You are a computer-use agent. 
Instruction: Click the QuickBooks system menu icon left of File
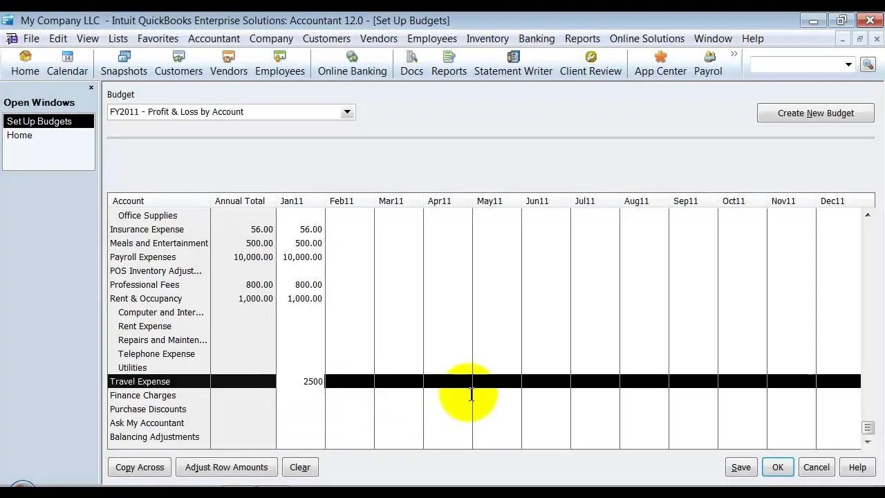point(11,39)
